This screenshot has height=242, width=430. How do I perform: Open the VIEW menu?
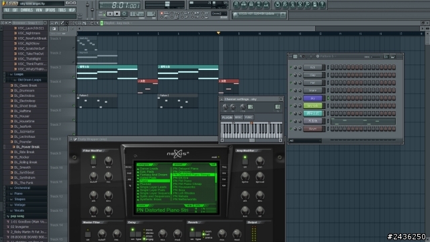tap(39, 10)
